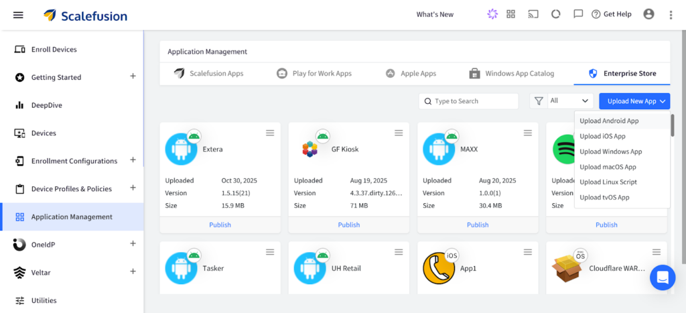Select Upload Android App from menu
The width and height of the screenshot is (686, 313).
609,121
